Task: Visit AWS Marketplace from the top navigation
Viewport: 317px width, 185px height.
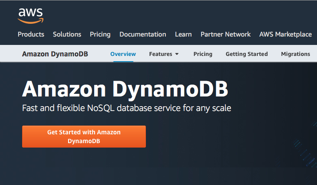Action: tap(286, 34)
